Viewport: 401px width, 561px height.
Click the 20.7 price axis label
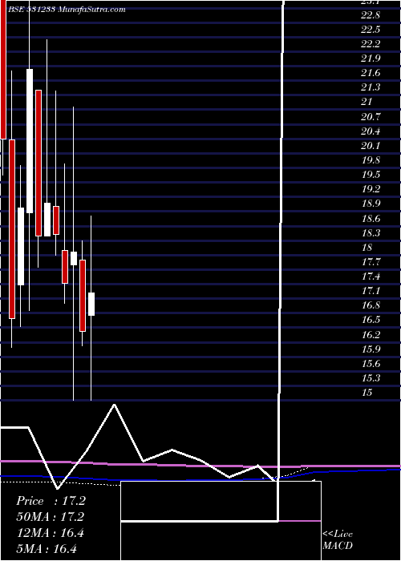(371, 117)
